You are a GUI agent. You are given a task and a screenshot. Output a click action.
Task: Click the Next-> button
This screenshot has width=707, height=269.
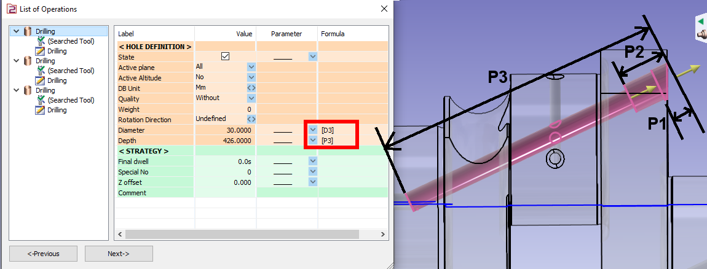119,254
